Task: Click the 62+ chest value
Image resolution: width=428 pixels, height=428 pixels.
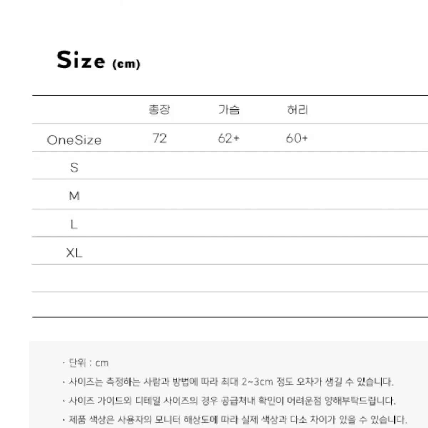Action: [229, 138]
